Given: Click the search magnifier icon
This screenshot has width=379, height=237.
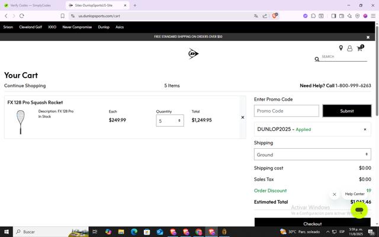Looking at the screenshot, I should 317,59.
